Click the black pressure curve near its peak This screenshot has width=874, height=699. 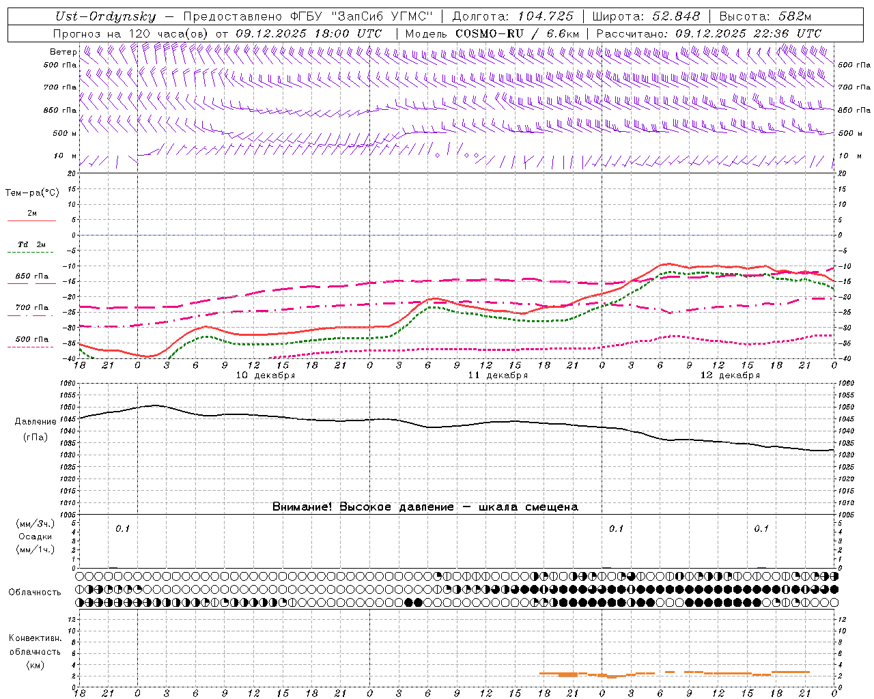tap(154, 405)
